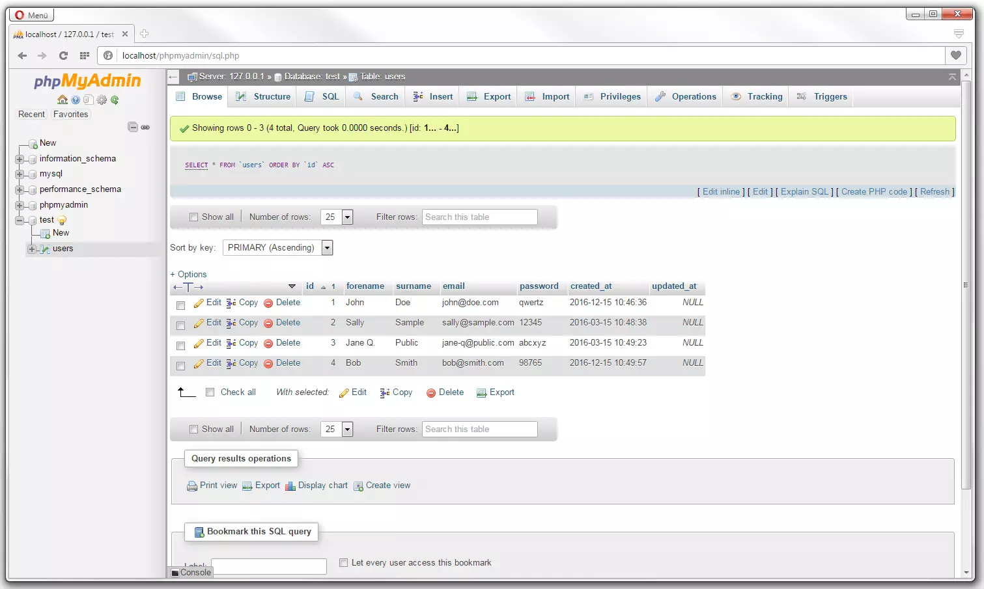984x589 pixels.
Task: Open the Sort by key dropdown
Action: [x=327, y=247]
